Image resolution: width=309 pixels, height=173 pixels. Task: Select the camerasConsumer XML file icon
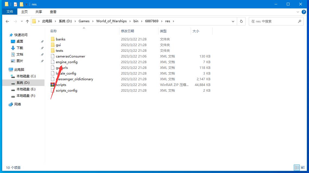[53, 56]
